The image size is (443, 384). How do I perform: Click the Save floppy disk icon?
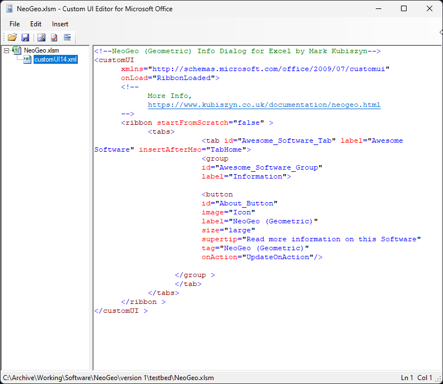pos(25,38)
